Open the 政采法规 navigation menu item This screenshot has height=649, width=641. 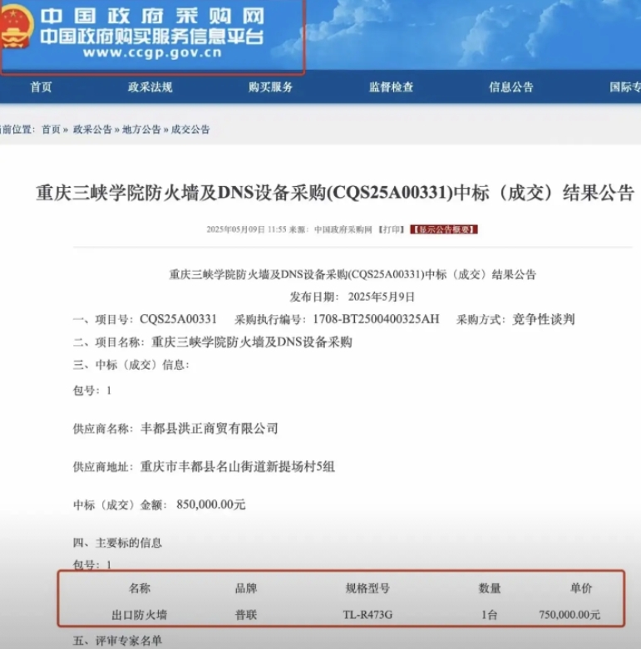pos(150,87)
